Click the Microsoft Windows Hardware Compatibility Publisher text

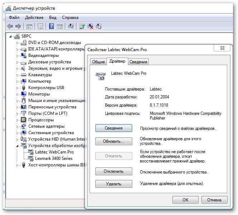[185, 116]
